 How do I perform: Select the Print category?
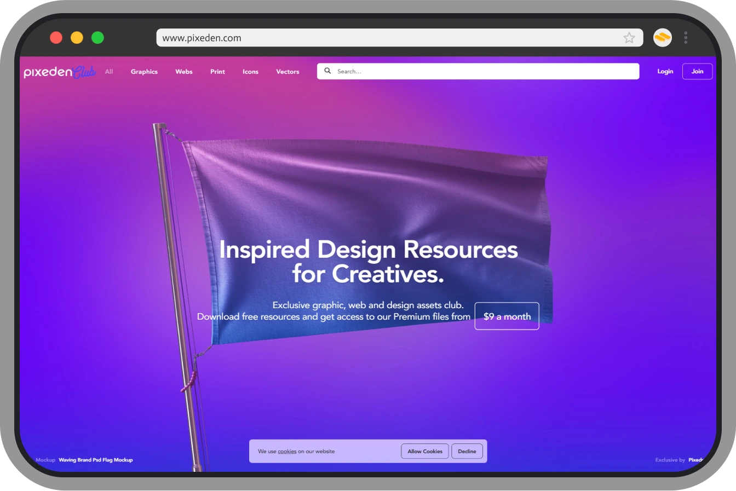[217, 72]
